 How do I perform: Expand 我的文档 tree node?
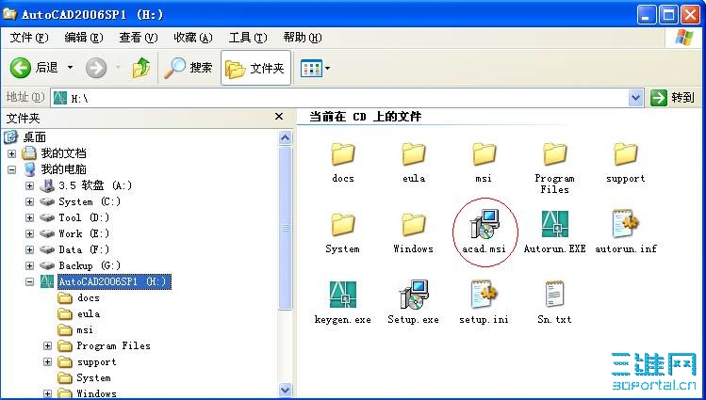(11, 153)
